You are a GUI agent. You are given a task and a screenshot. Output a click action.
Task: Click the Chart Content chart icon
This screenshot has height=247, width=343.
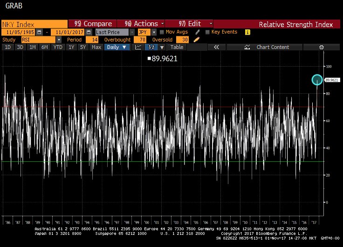click(247, 47)
